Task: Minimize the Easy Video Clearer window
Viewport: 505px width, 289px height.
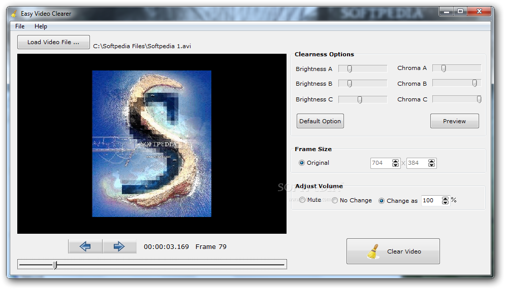Action: coord(447,12)
